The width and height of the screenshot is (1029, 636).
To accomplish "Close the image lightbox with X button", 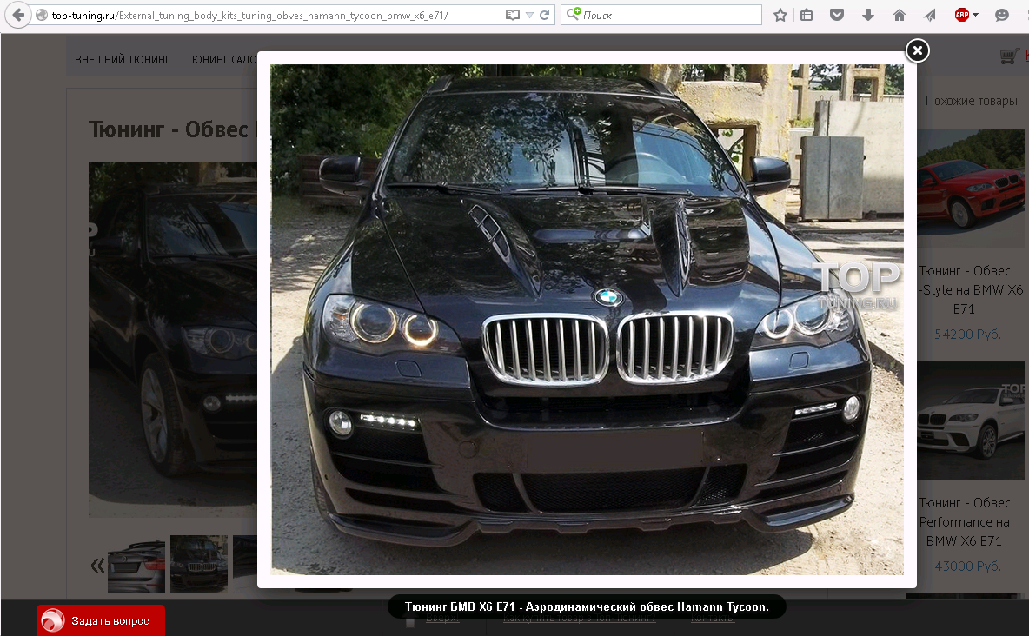I will (918, 50).
